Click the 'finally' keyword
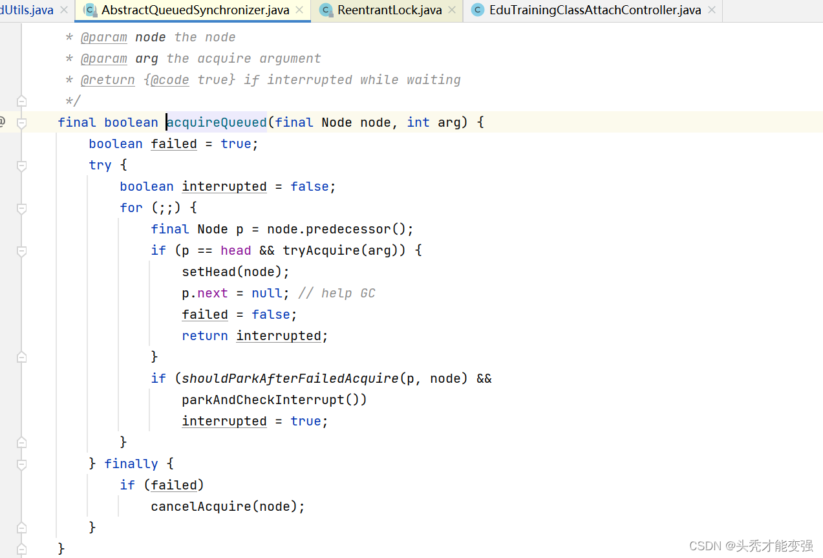823x558 pixels. click(131, 464)
